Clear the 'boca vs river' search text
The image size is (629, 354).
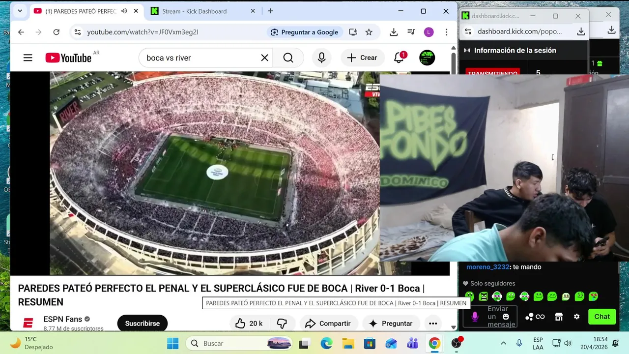(x=264, y=58)
